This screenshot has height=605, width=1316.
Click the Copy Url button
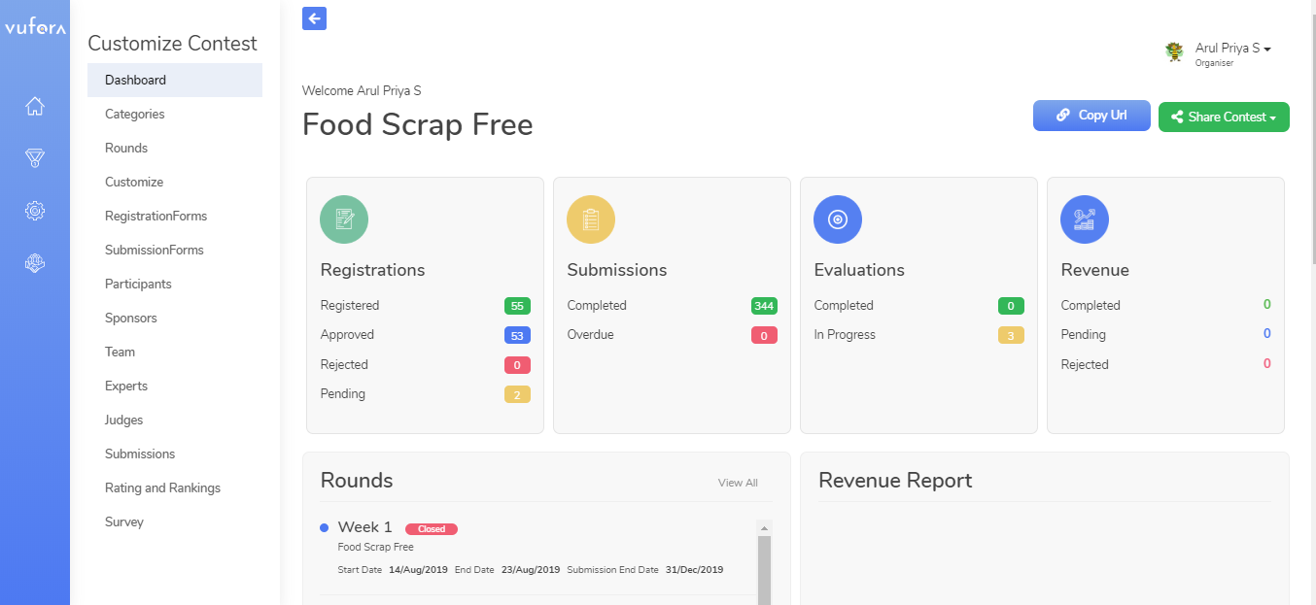1092,115
